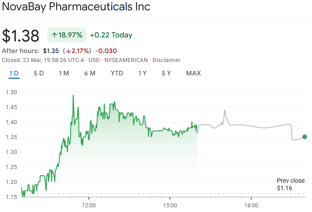Click the dotted previous close line
Screen dimensions: 312x212
156,194
